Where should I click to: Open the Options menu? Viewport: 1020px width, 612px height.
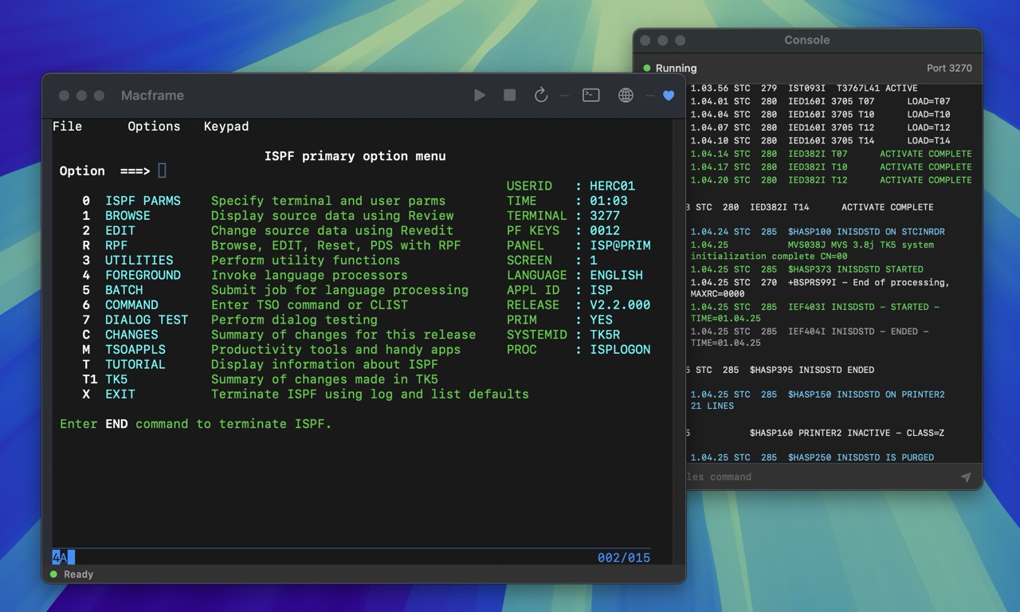point(154,126)
